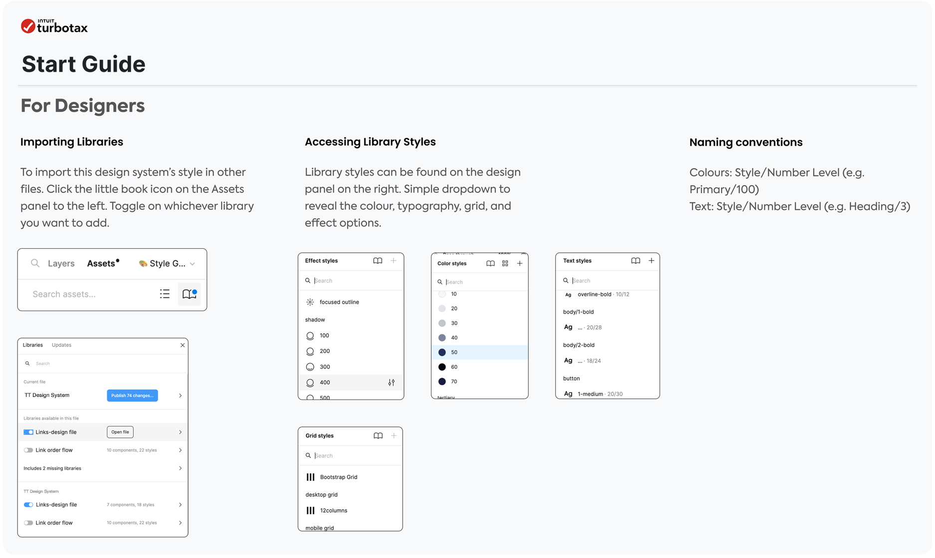Screen dimensions: 935x558
Task: Toggle Links-design file under TT Design System
Action: (28, 505)
